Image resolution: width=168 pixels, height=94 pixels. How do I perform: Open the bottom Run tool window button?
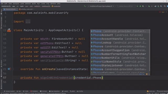[19, 91]
